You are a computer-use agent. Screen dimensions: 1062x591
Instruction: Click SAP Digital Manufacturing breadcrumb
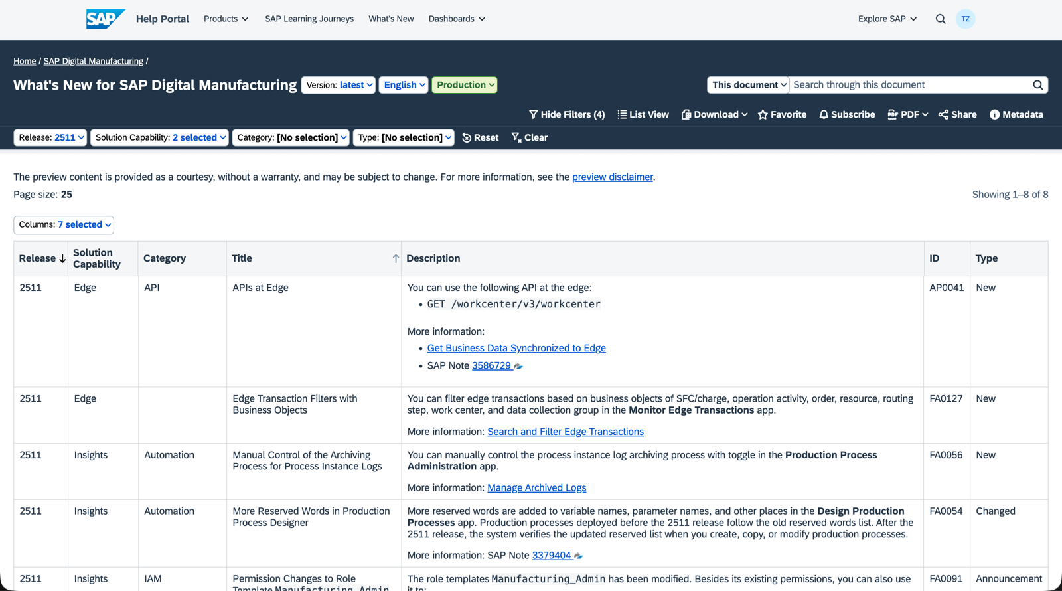pyautogui.click(x=94, y=61)
